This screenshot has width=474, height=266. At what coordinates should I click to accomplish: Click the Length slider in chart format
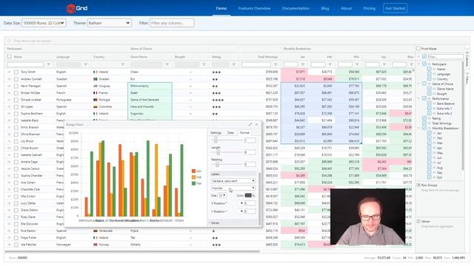click(227, 152)
